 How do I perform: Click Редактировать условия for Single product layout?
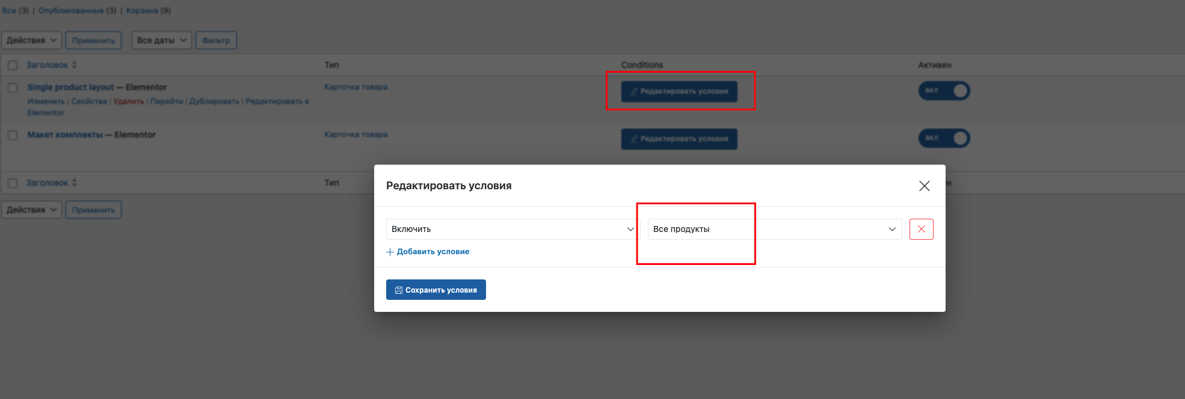coord(679,91)
